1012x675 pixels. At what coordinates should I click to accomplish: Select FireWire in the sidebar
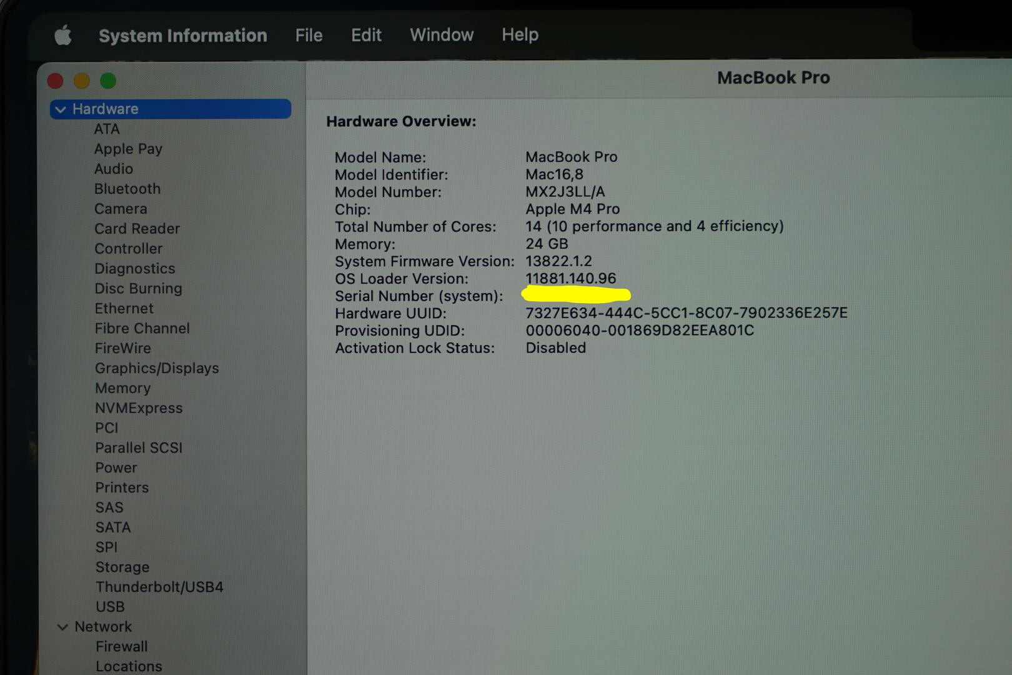pyautogui.click(x=123, y=348)
